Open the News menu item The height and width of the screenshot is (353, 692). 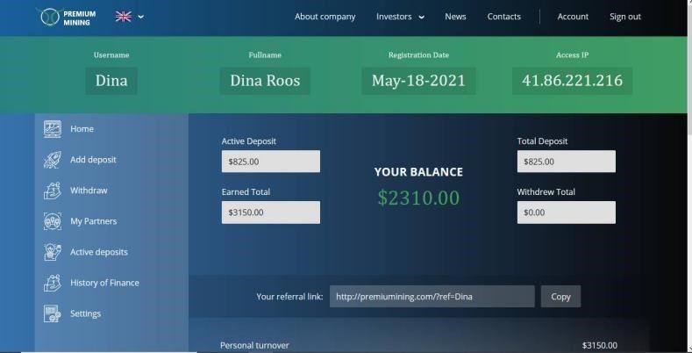point(455,17)
